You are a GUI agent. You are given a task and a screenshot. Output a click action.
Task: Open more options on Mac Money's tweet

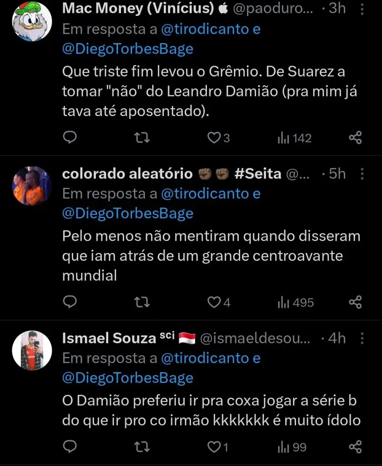click(362, 9)
